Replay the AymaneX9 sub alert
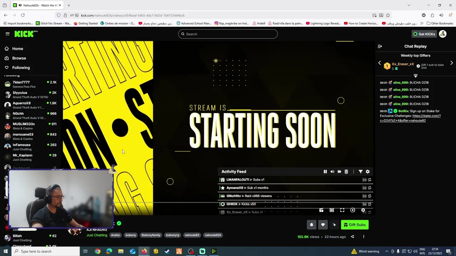This screenshot has height=256, width=456. pyautogui.click(x=369, y=188)
